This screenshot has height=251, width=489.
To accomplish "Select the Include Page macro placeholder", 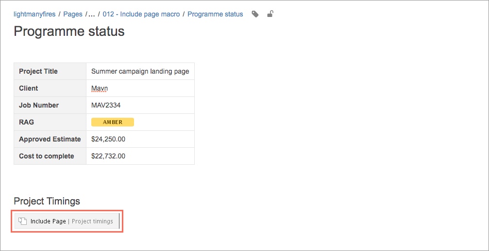I will click(x=67, y=221).
